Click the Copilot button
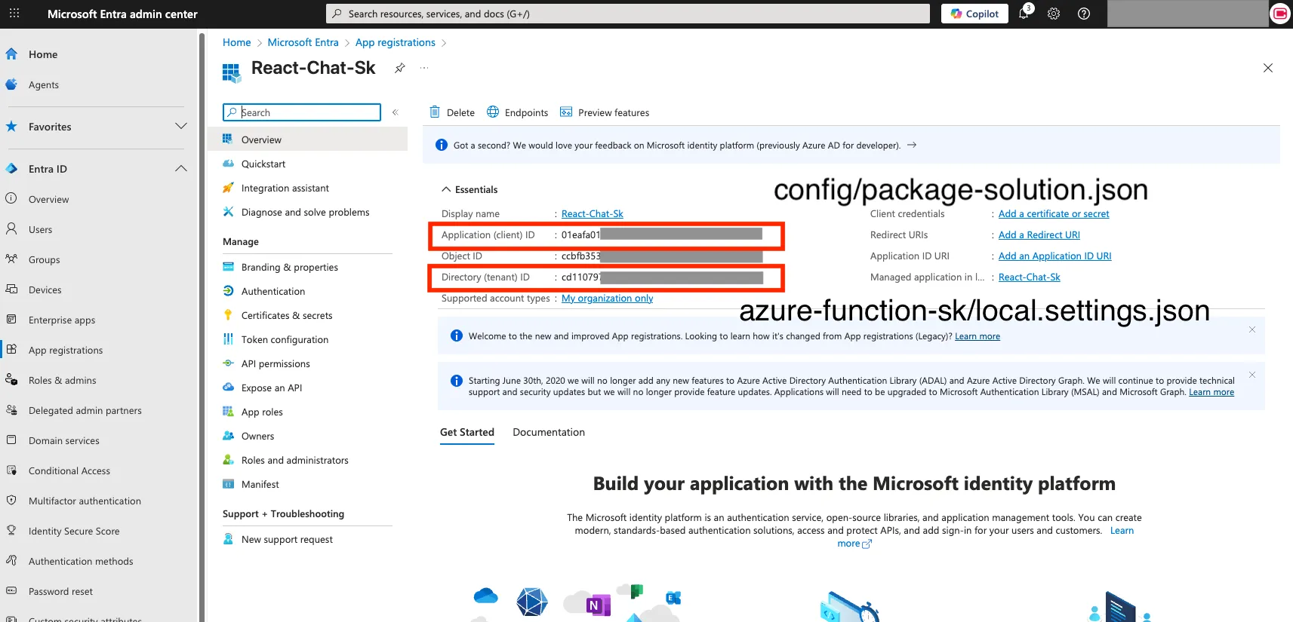1293x622 pixels. coord(974,14)
